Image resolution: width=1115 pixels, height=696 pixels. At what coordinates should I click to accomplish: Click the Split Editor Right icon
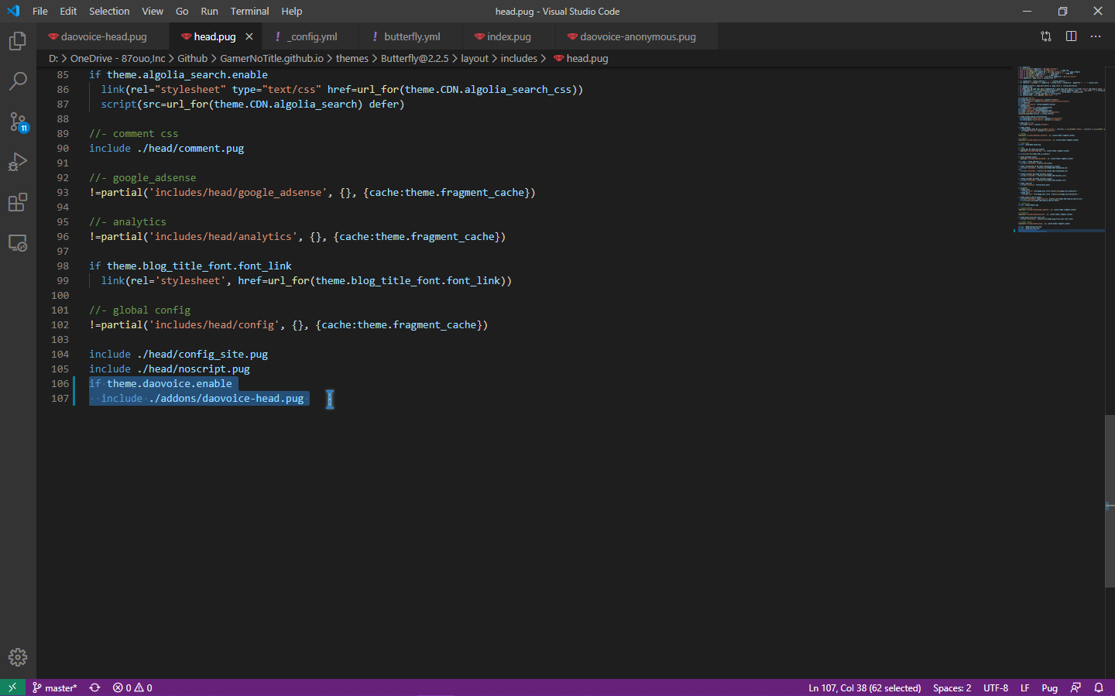1071,36
